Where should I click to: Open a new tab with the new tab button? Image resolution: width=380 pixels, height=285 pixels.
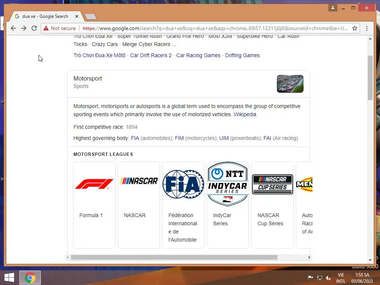tap(91, 16)
